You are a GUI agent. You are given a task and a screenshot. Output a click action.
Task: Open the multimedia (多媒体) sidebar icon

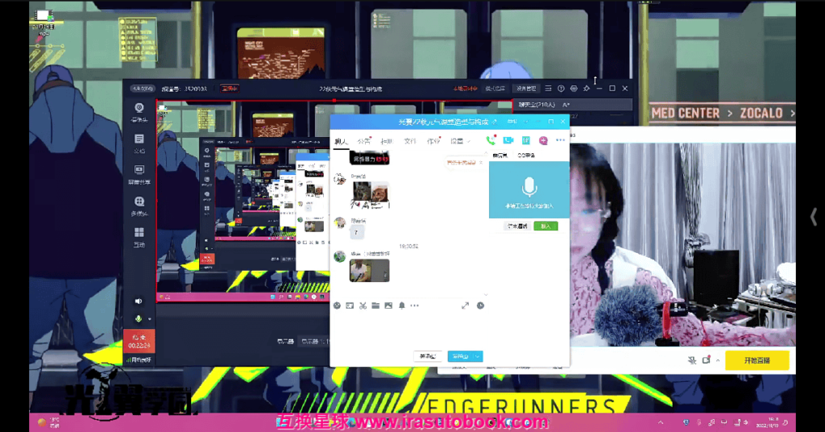point(139,206)
